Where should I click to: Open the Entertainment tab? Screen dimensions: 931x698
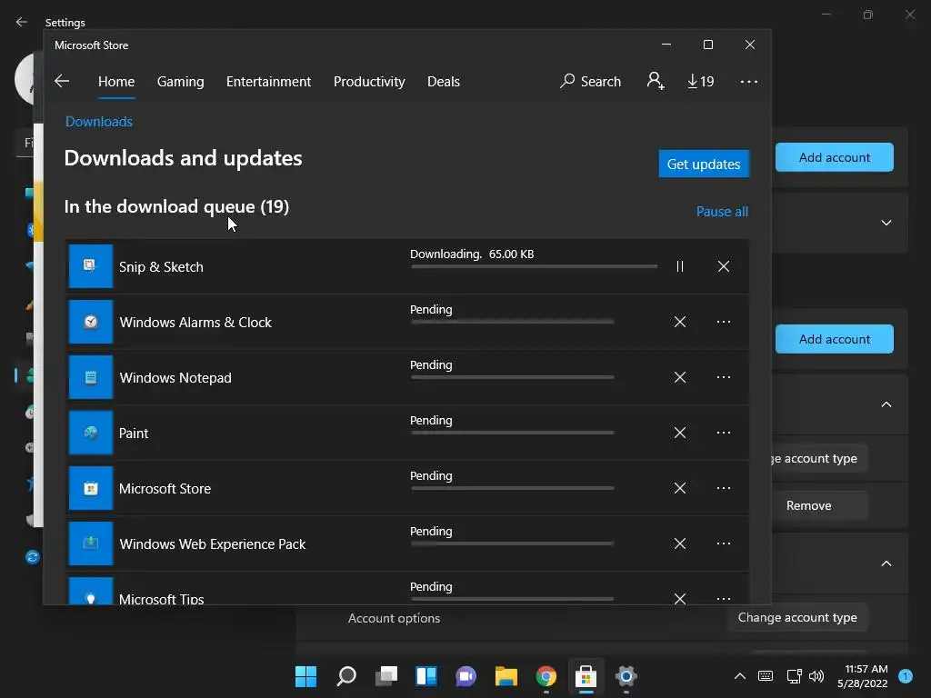click(x=268, y=81)
